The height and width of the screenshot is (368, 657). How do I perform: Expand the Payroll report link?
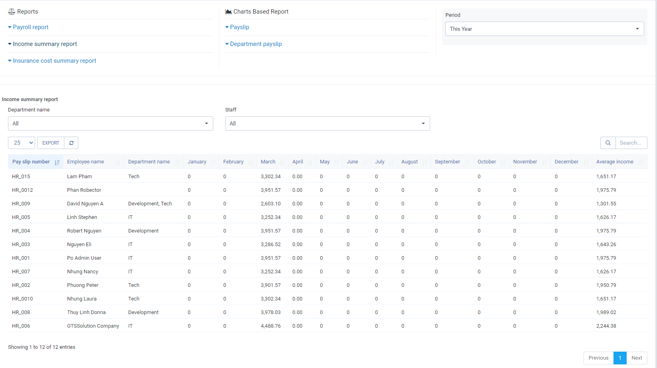coord(28,27)
